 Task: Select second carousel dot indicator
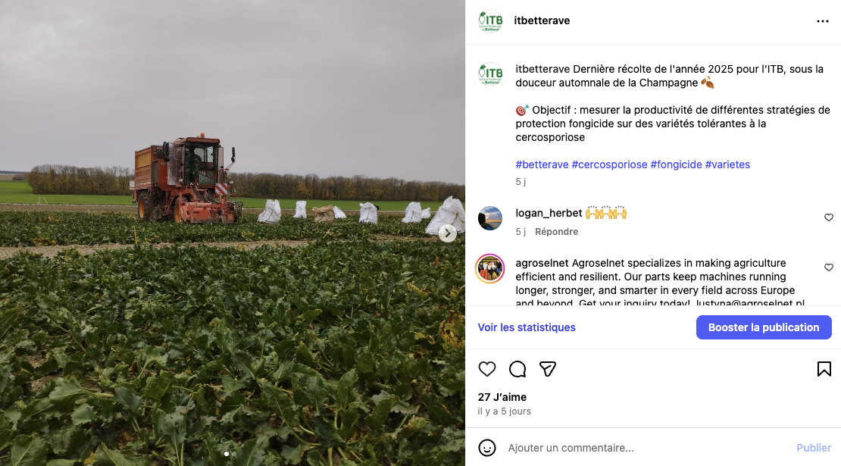pos(234,454)
